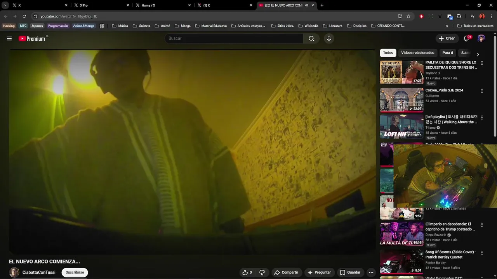Click the Crear button
The height and width of the screenshot is (279, 497).
point(447,38)
